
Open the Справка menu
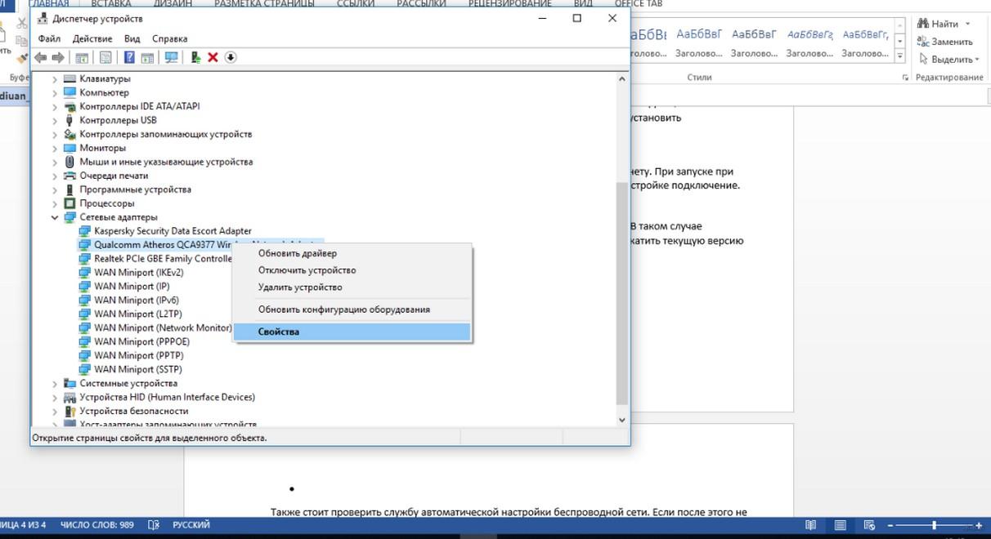pos(170,38)
